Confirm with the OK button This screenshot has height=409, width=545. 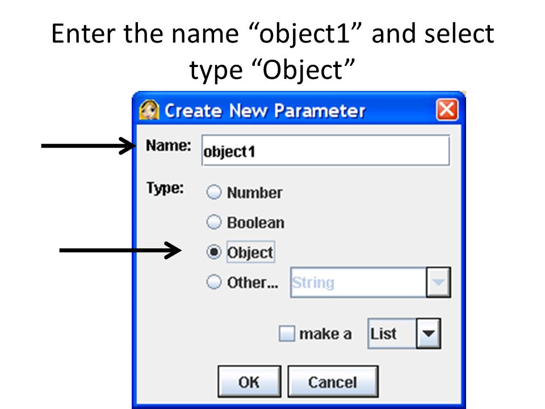(250, 382)
